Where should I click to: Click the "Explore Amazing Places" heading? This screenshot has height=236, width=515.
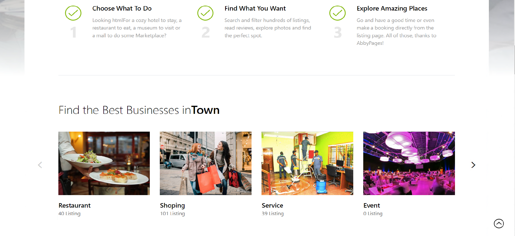point(392,8)
